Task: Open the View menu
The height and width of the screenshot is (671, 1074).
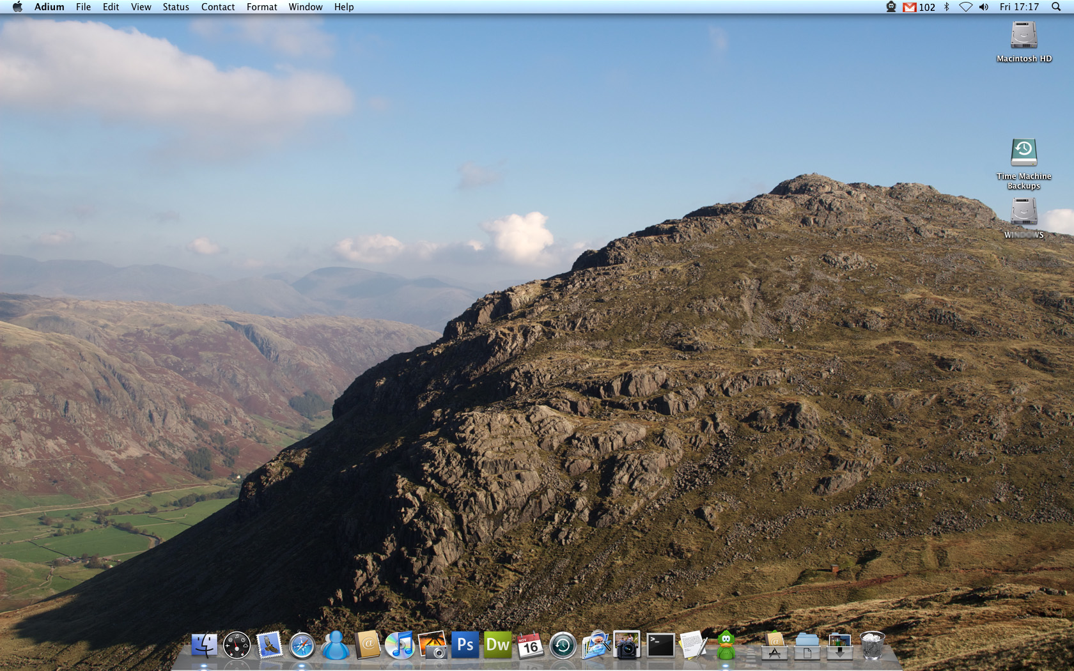Action: [x=141, y=7]
